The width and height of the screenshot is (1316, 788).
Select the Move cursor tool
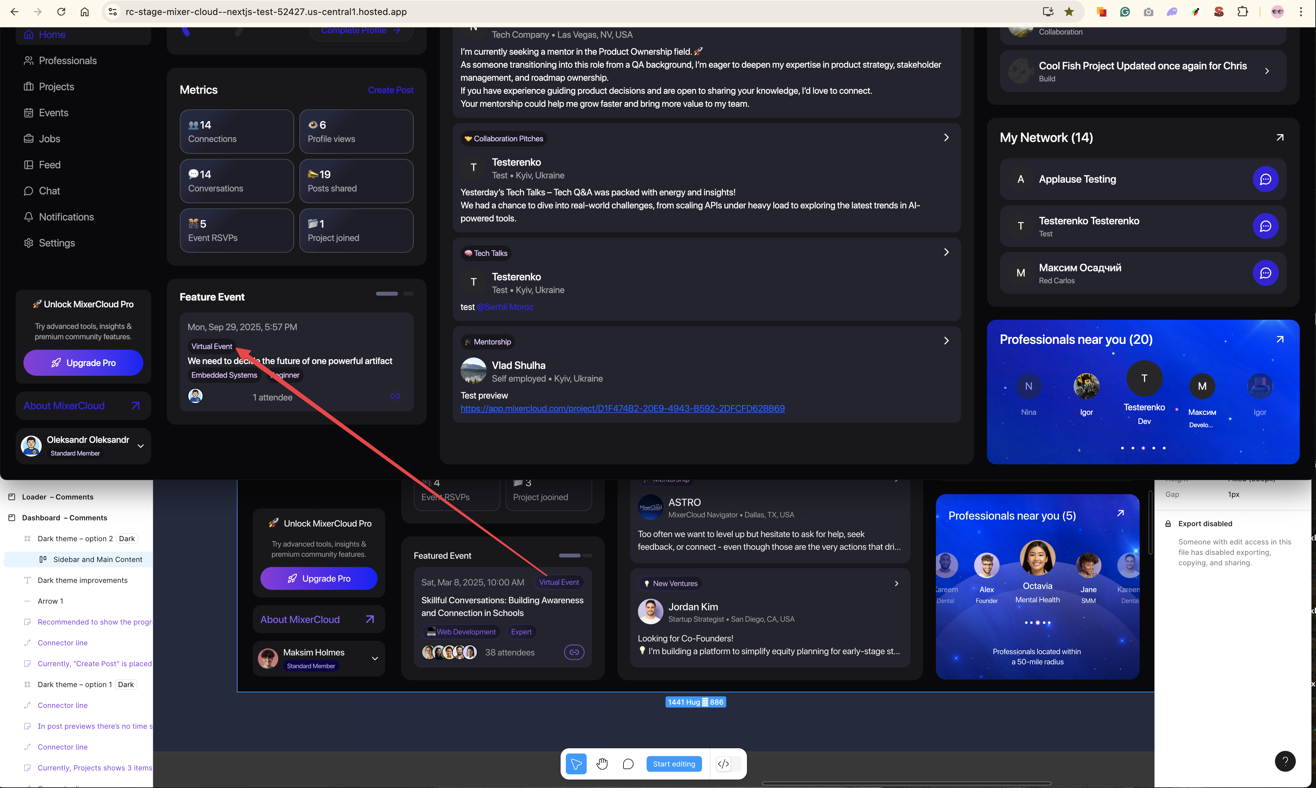coord(576,764)
